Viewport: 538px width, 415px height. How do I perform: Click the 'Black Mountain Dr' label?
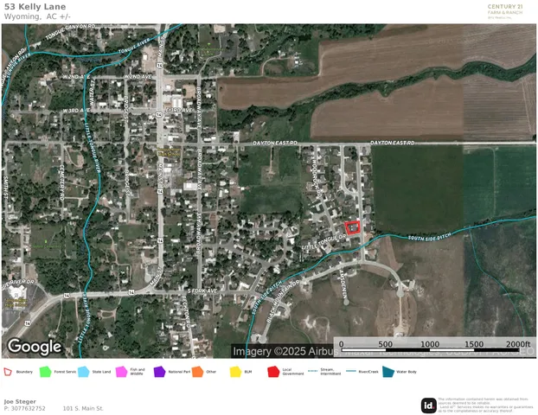point(283,301)
